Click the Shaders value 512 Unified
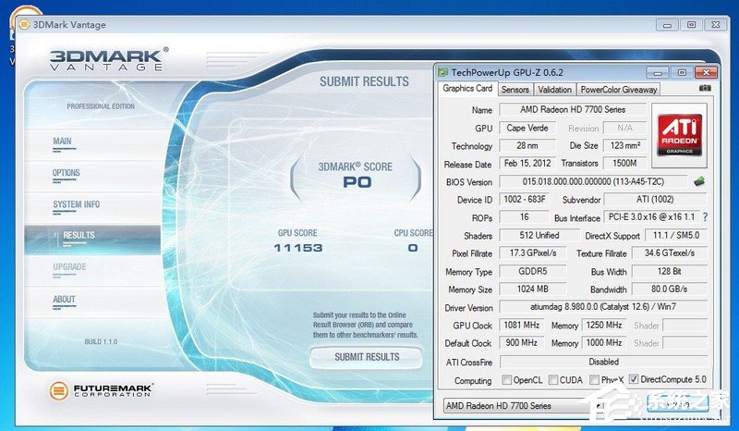The width and height of the screenshot is (739, 431). click(539, 235)
